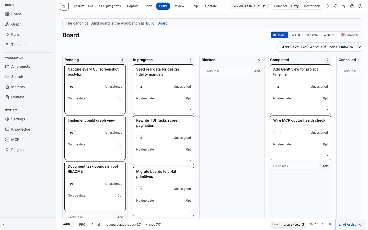Open card Rewrite TUI Tasks screen pagination

(x=164, y=140)
